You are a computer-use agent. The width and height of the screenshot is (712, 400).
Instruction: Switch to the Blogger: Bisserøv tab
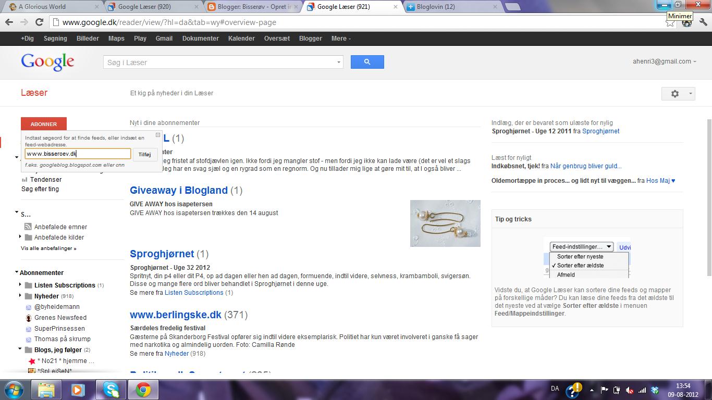(252, 7)
